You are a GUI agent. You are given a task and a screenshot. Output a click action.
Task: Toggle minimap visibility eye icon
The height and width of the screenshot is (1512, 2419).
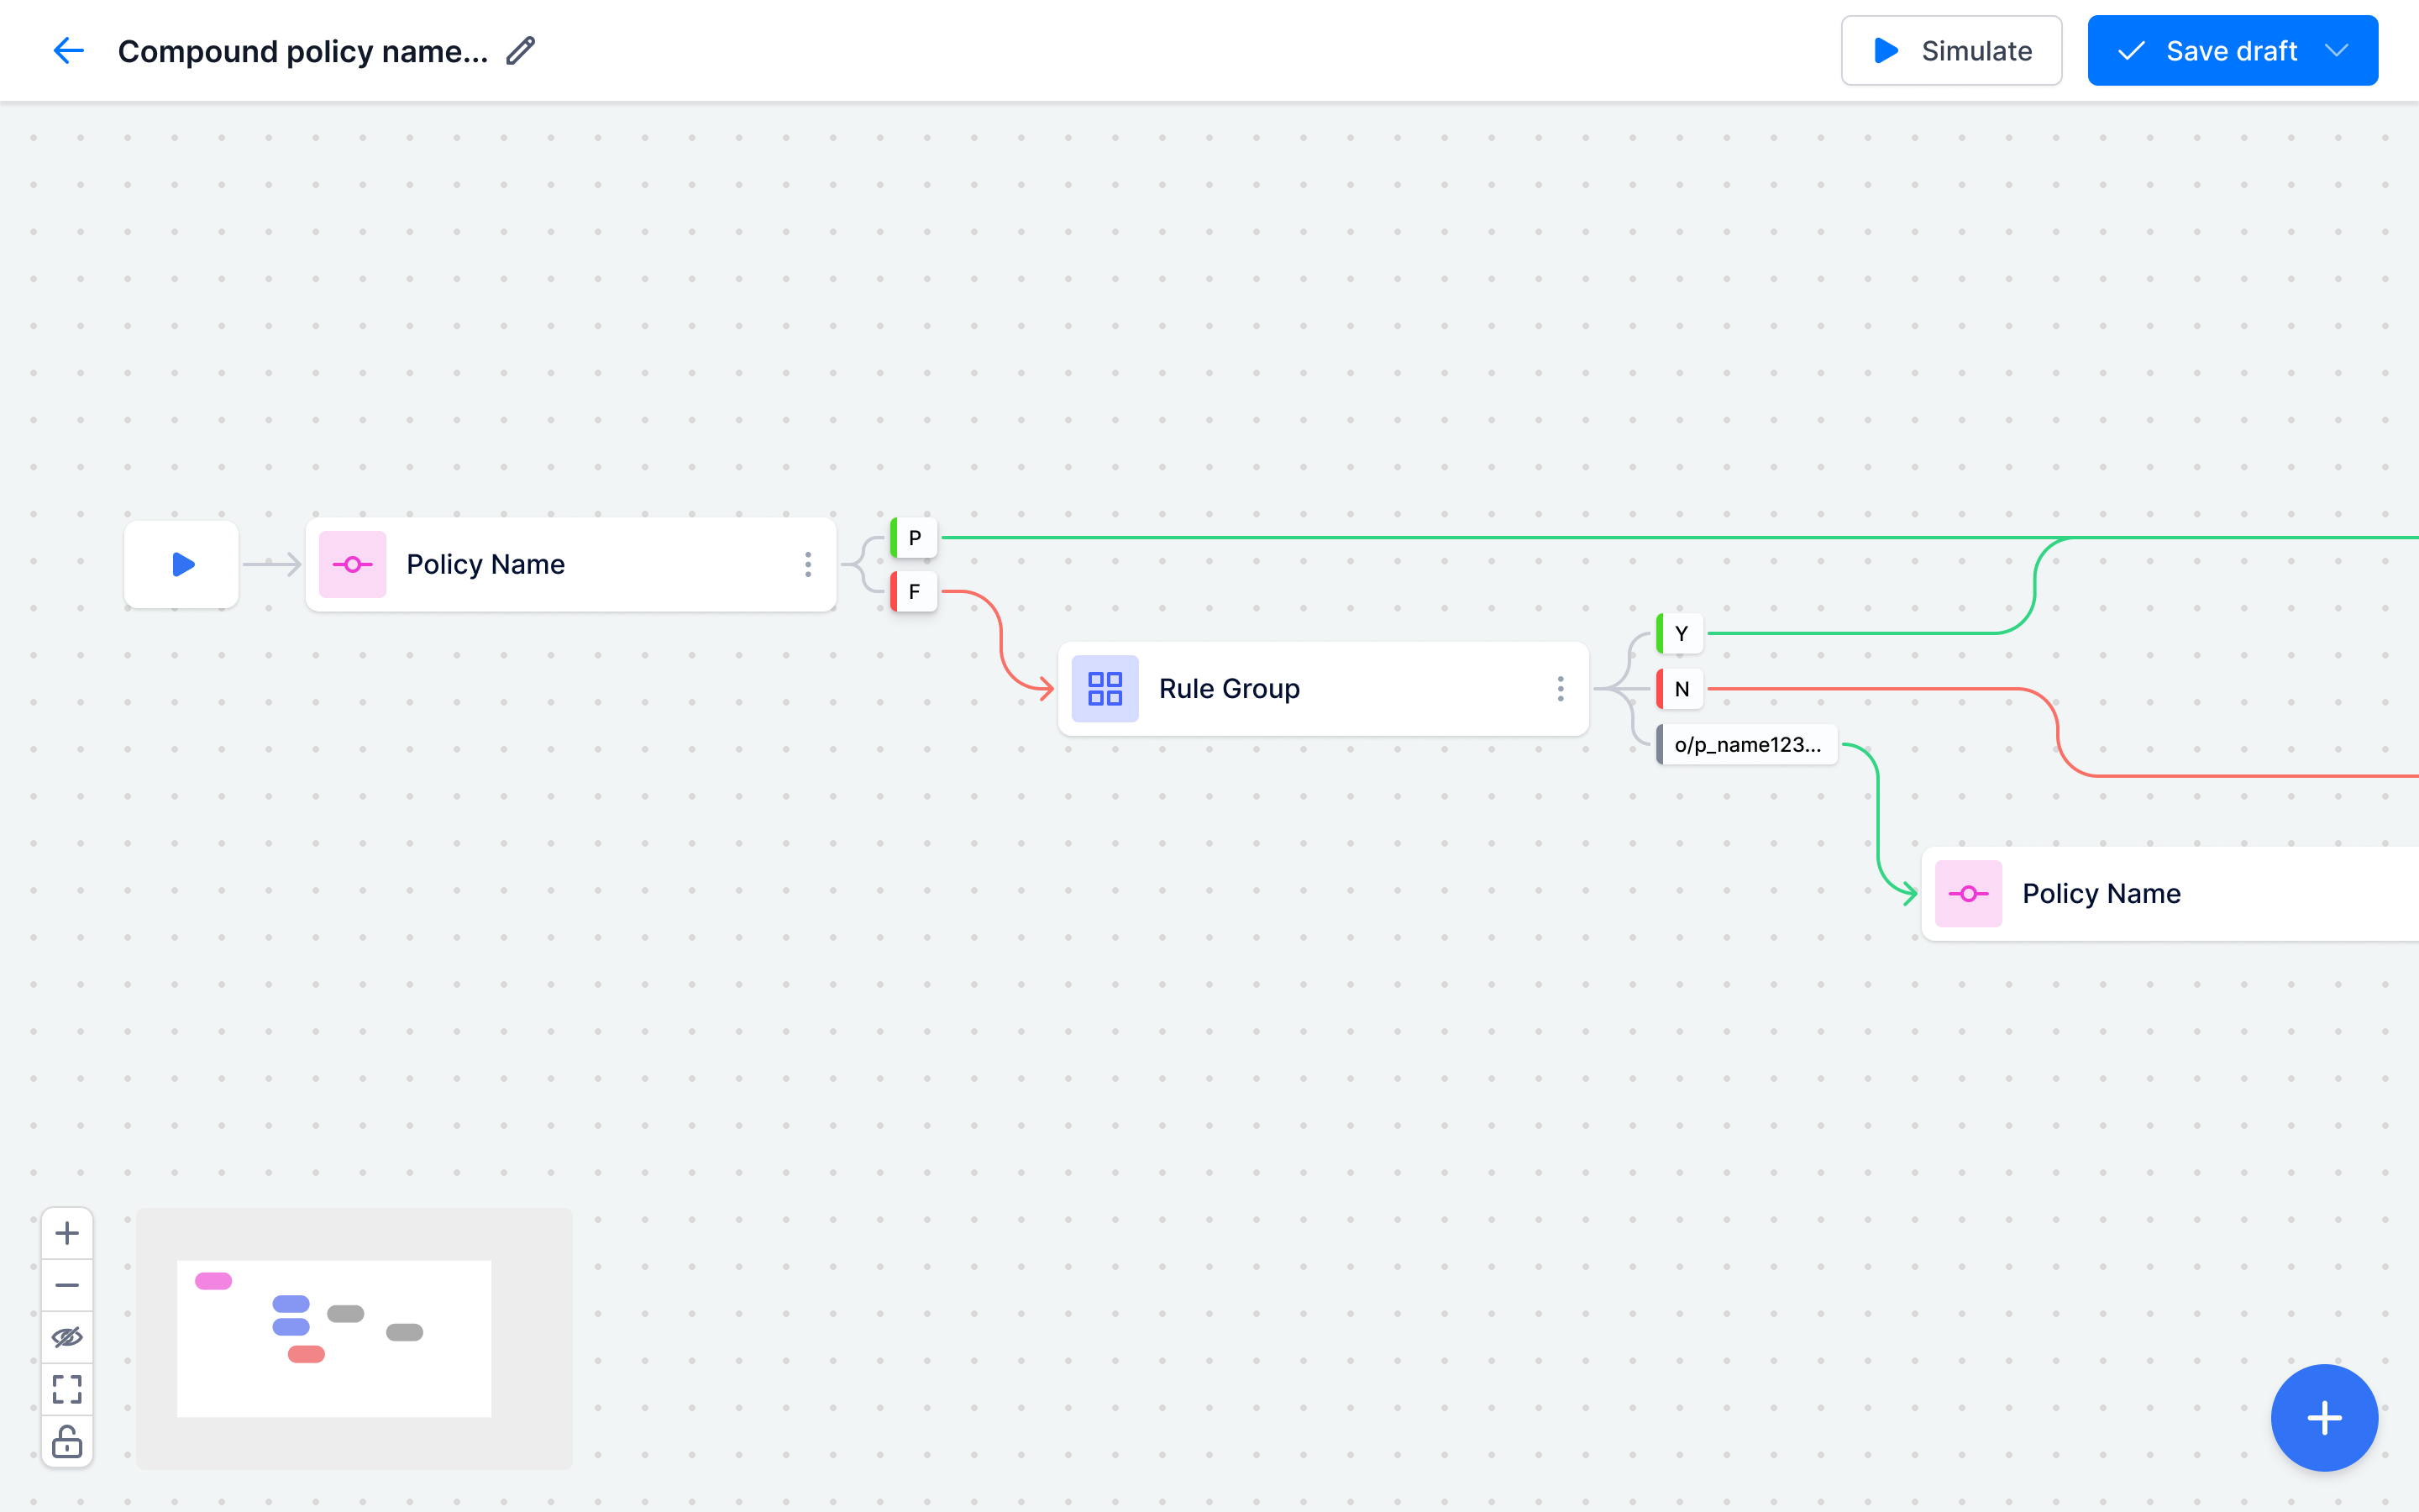click(67, 1337)
